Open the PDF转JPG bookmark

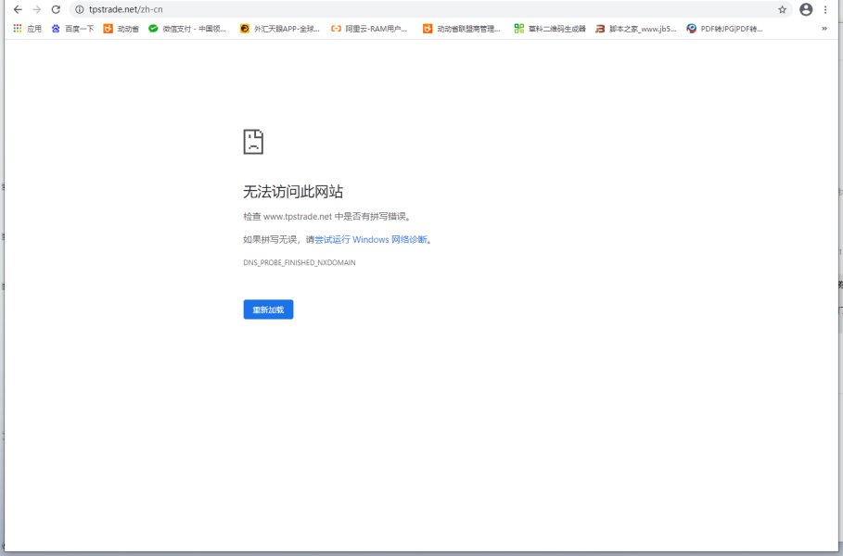point(724,29)
